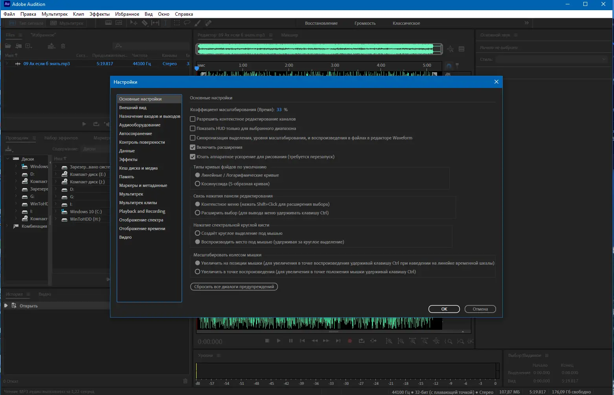Confirm preferences with the OK button
The image size is (614, 395).
point(444,309)
